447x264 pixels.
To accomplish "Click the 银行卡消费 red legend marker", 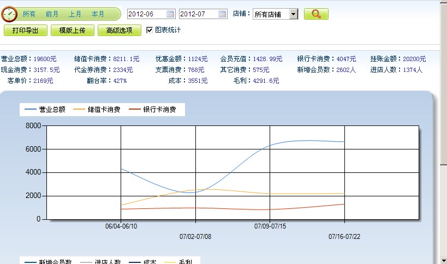I will [x=135, y=110].
